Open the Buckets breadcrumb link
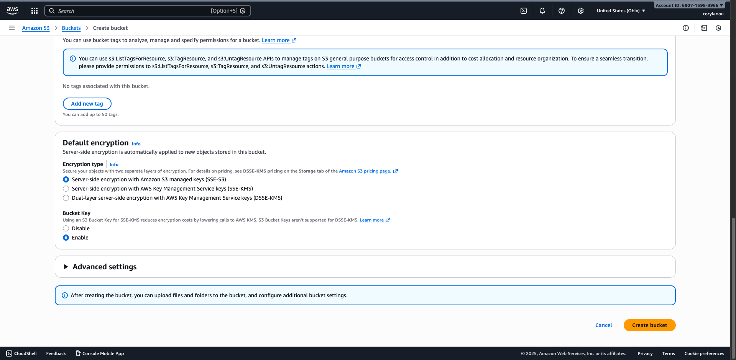The image size is (736, 360). tap(71, 28)
